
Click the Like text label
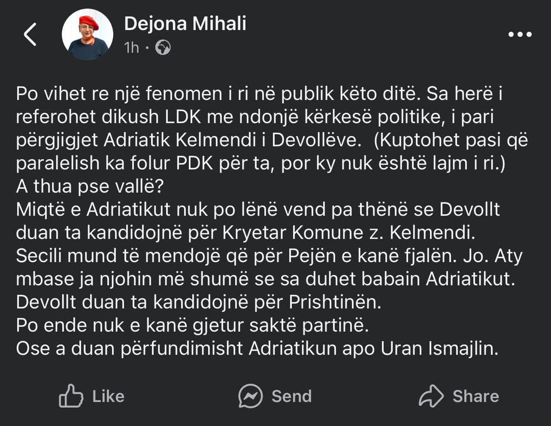coord(108,396)
